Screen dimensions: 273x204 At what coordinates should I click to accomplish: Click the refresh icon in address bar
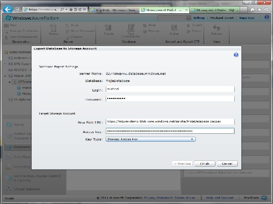click(80, 9)
